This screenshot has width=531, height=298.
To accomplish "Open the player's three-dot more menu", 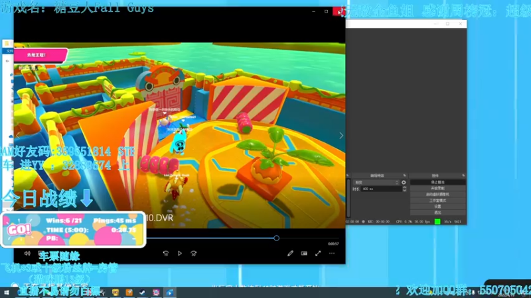I will [x=331, y=254].
